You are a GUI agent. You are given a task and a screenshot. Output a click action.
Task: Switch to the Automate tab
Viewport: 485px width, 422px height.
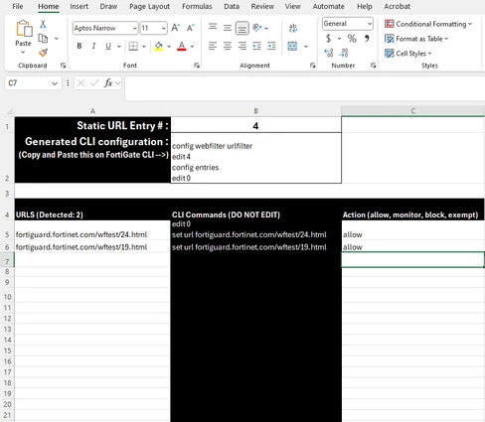329,6
